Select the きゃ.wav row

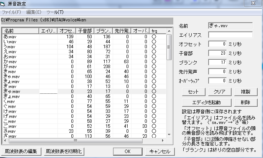click(x=84, y=77)
